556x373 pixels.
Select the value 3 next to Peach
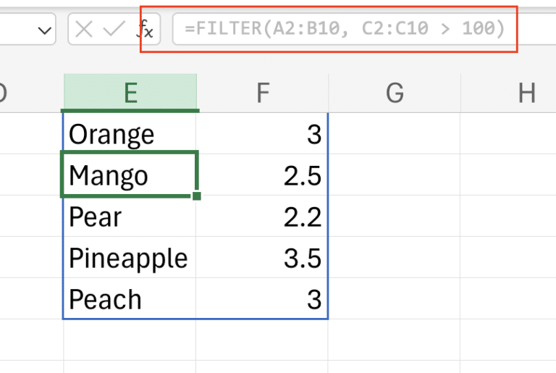click(262, 298)
